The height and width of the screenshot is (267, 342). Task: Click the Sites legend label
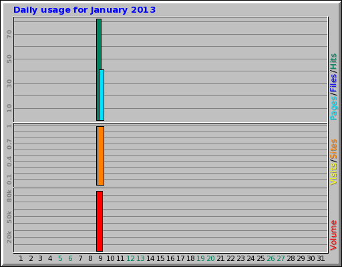(333, 149)
